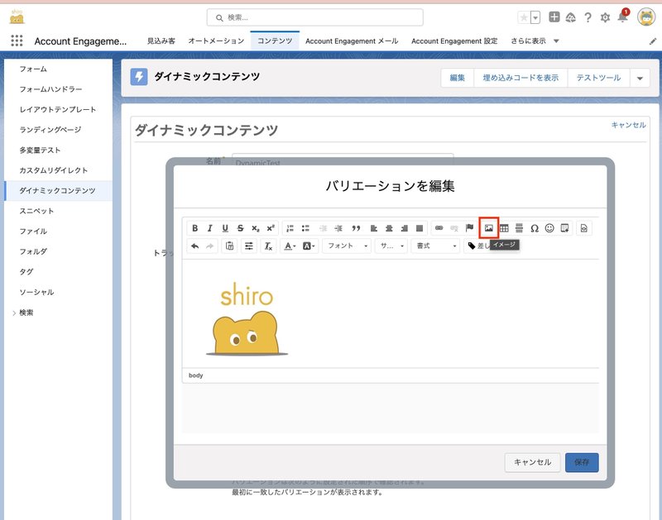Increase indent in the editor
The width and height of the screenshot is (662, 520).
[338, 228]
